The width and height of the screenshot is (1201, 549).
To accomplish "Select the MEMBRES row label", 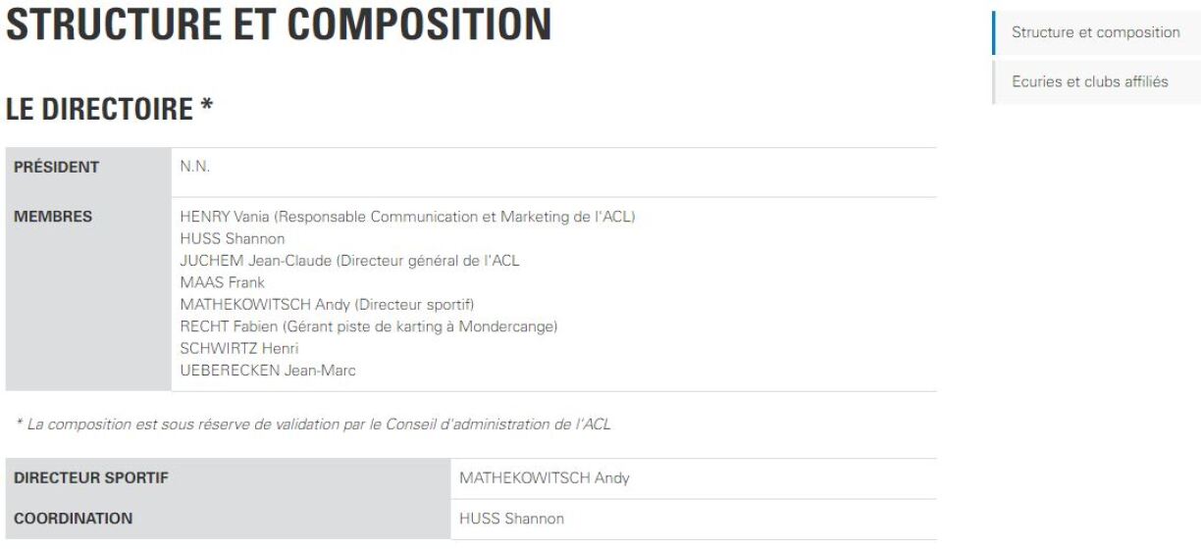I will [52, 217].
